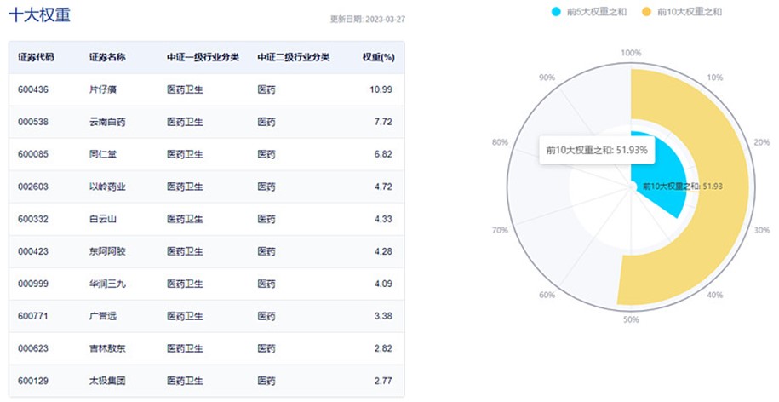Viewport: 779px width, 402px height.
Task: Click 医药卫生 in the 片仔癀 row
Action: coord(185,89)
